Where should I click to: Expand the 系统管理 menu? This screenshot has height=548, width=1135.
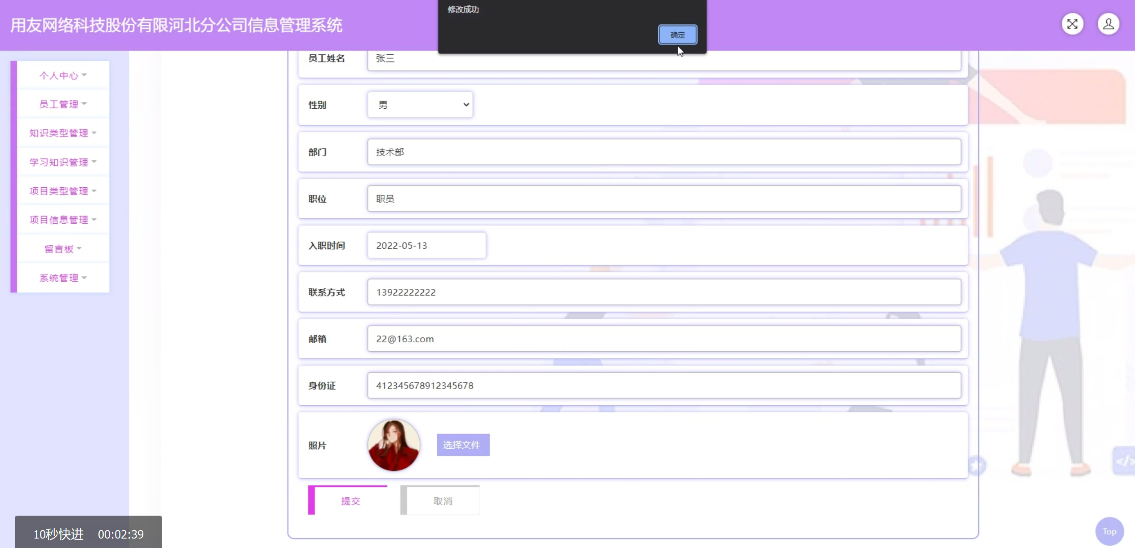pos(63,278)
